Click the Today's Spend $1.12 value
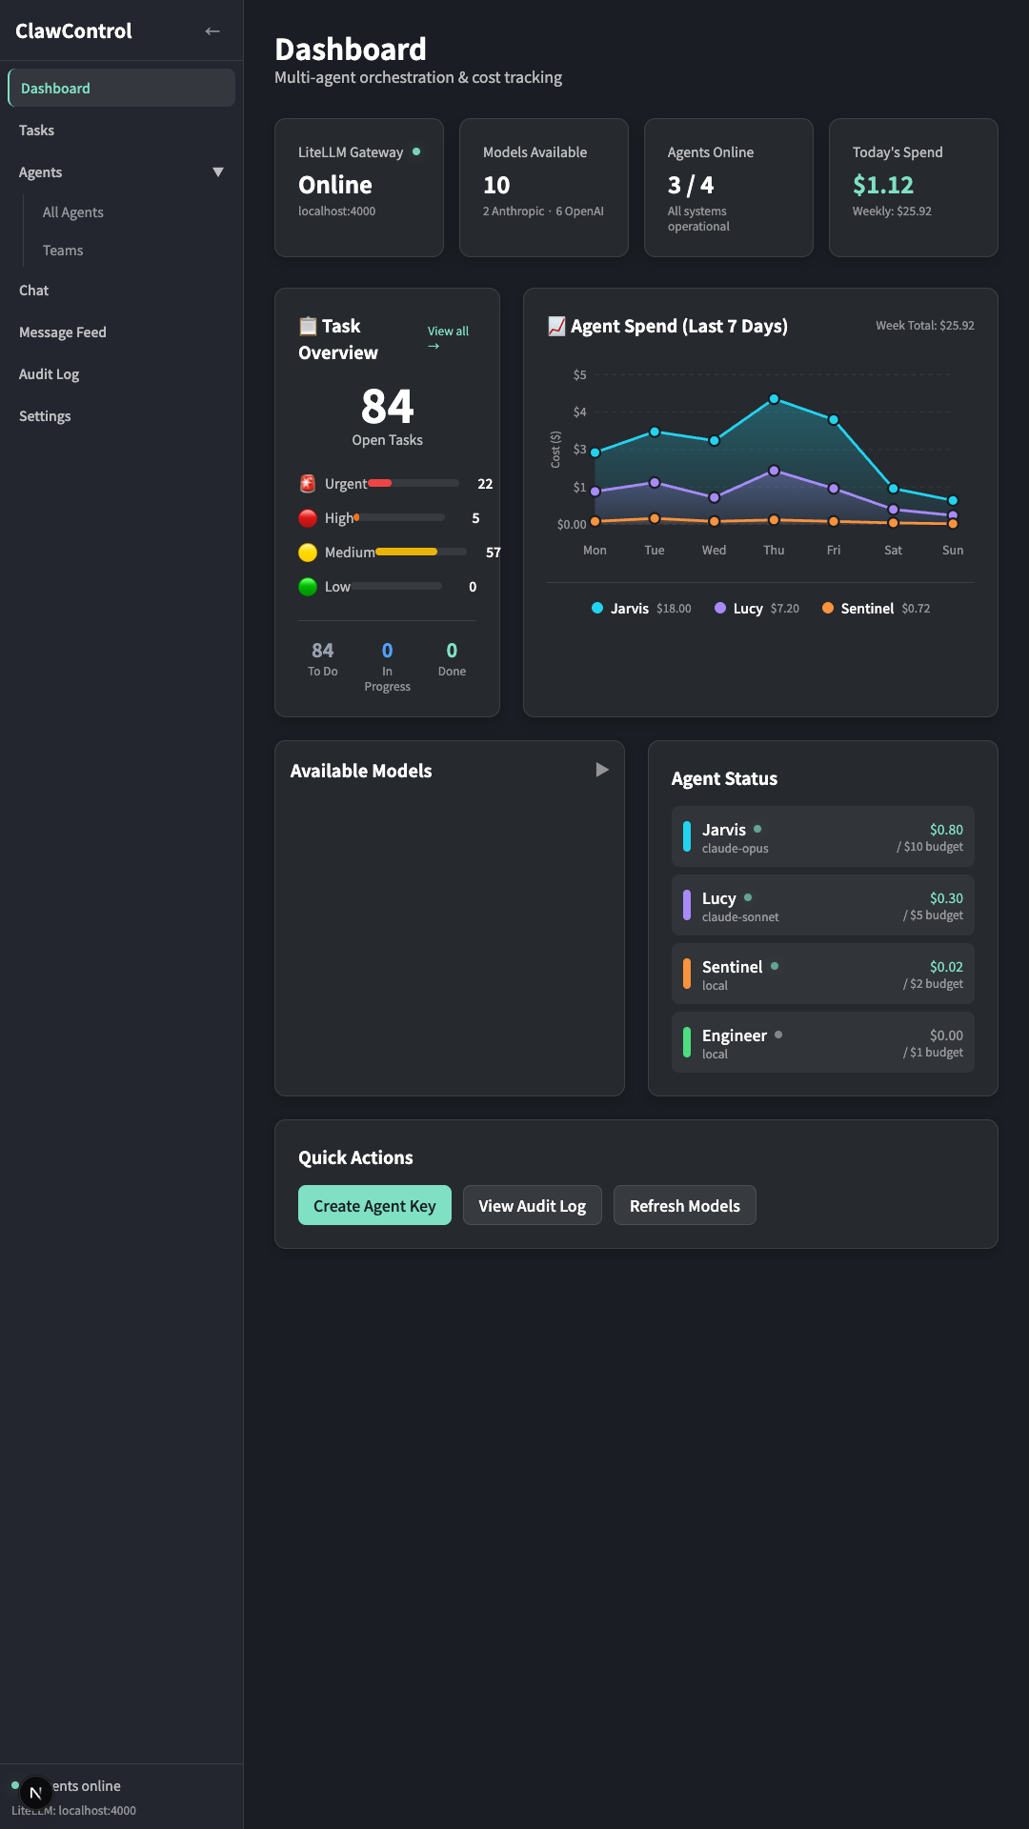Viewport: 1029px width, 1829px height. click(x=883, y=185)
